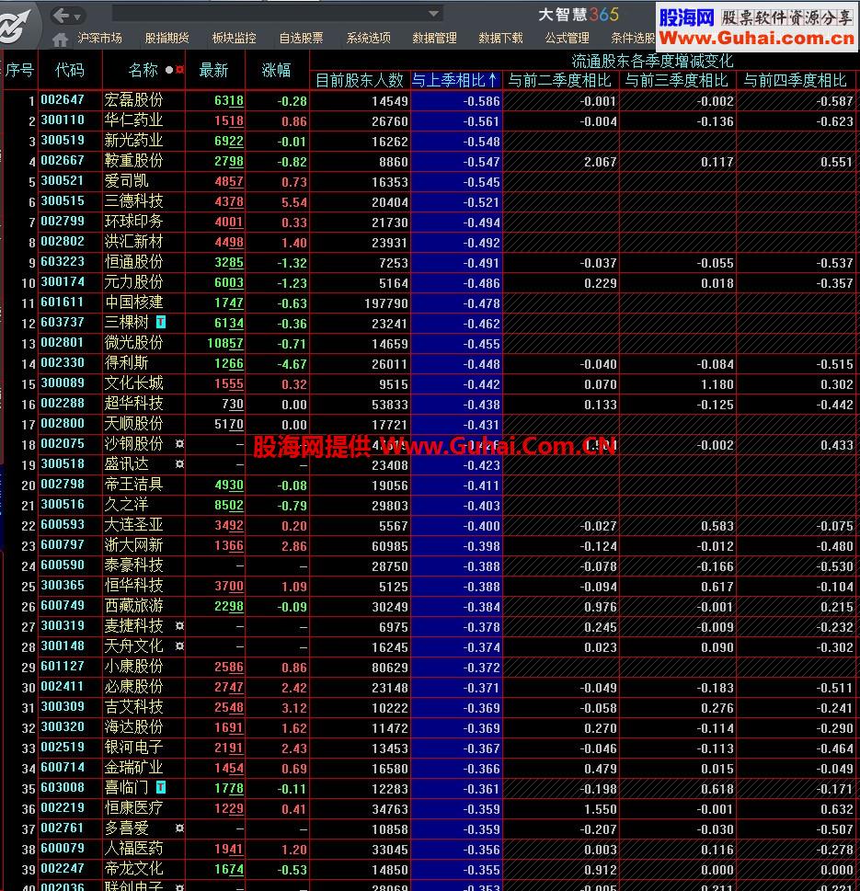Screen dimensions: 860x891
Task: Click the status icon beside 盛讯达
Action: (179, 464)
